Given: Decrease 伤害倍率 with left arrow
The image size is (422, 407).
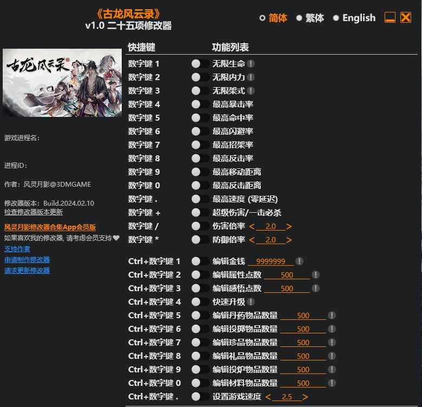Looking at the screenshot, I should tap(252, 226).
